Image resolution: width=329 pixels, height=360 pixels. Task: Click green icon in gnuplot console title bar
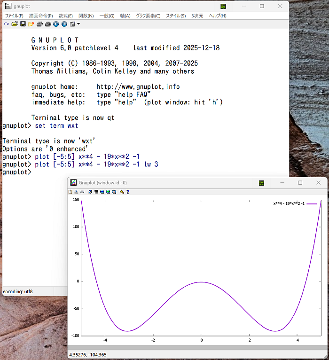(x=223, y=7)
